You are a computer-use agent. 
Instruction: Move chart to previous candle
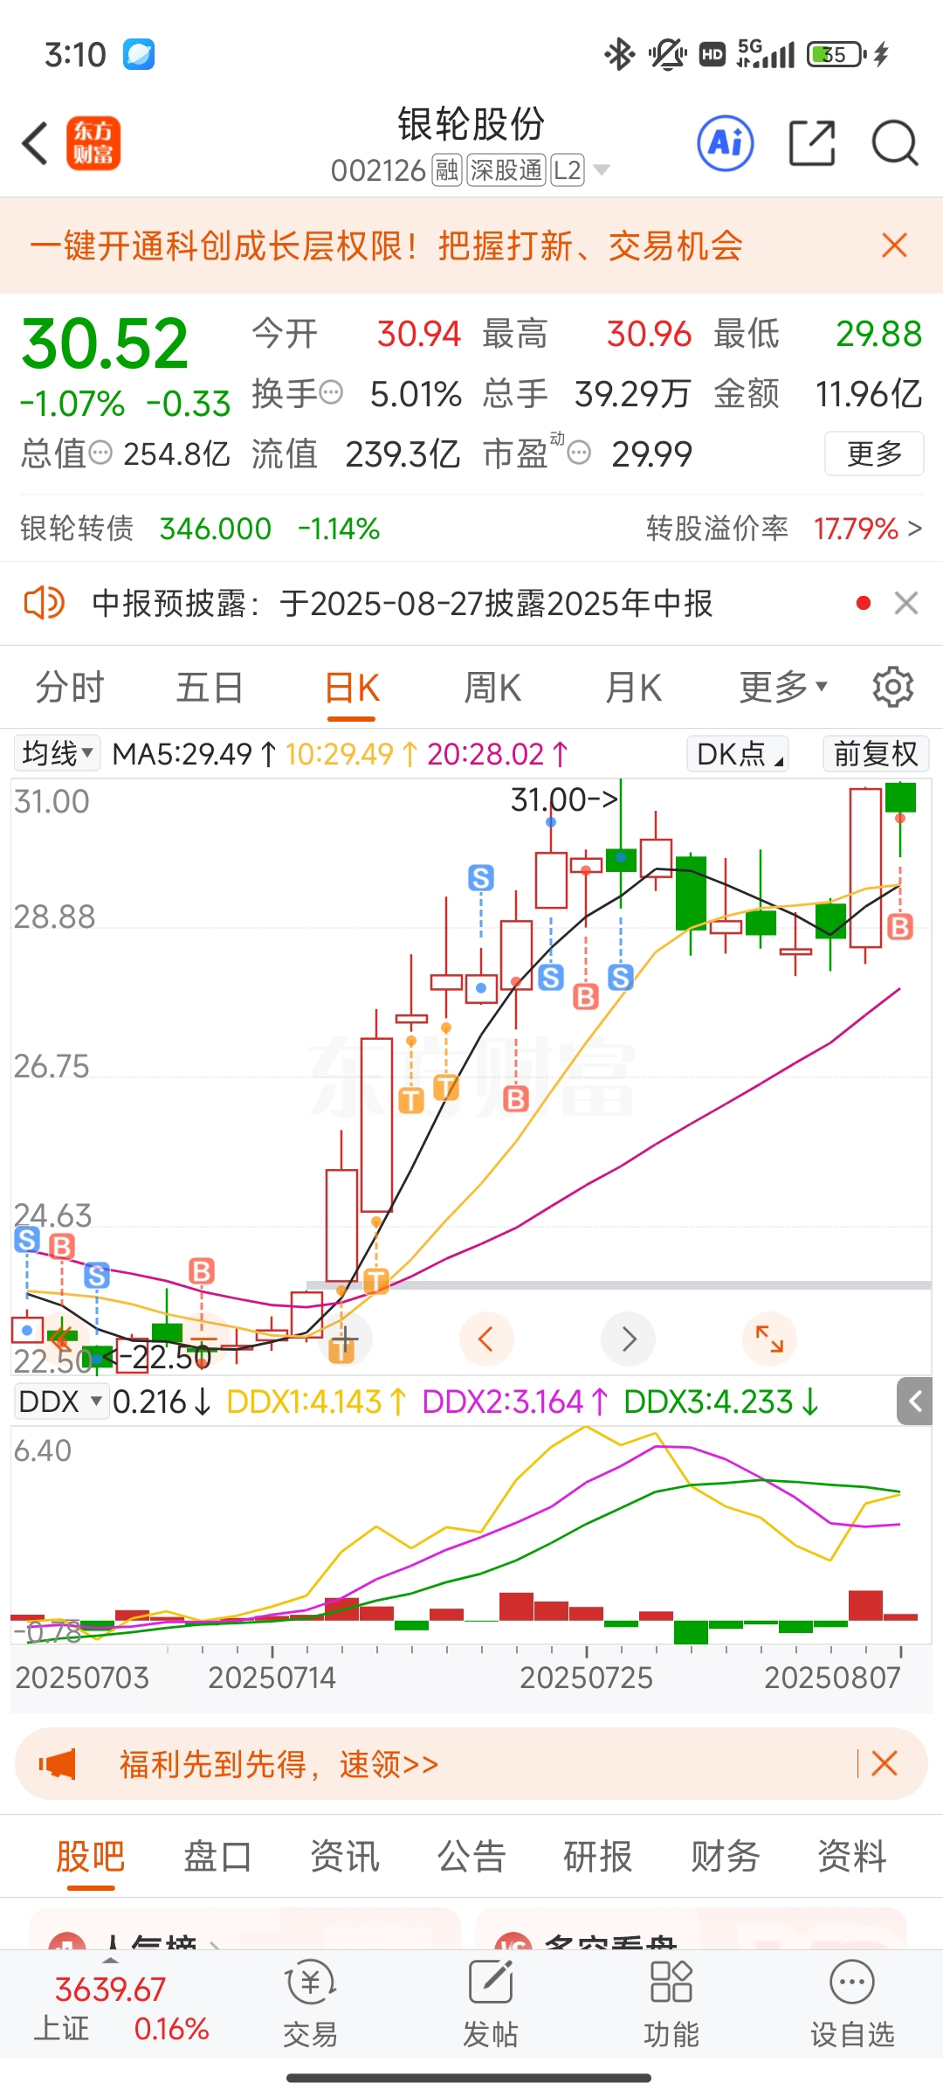(486, 1339)
